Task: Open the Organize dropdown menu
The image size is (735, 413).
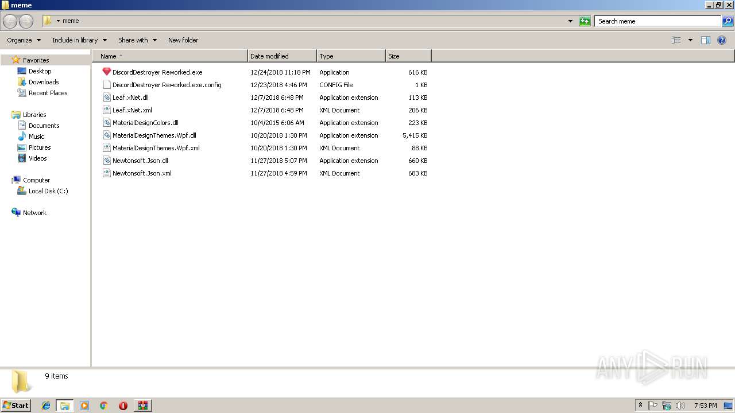Action: coord(24,40)
